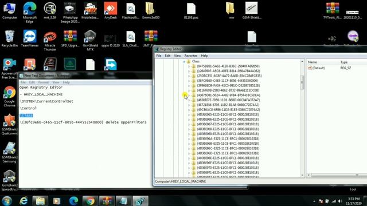This screenshot has width=367, height=206.
Task: Expand the {4658EE7E-F050-11D1...} key
Action: [x=189, y=100]
